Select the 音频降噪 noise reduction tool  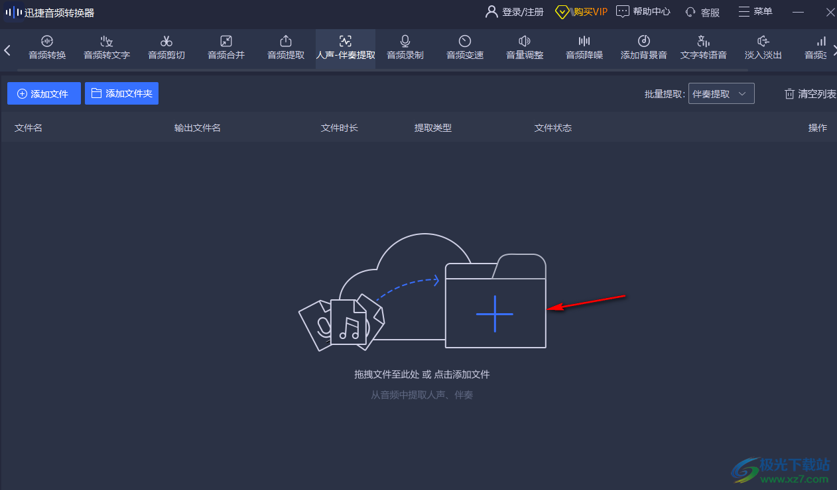pos(584,48)
